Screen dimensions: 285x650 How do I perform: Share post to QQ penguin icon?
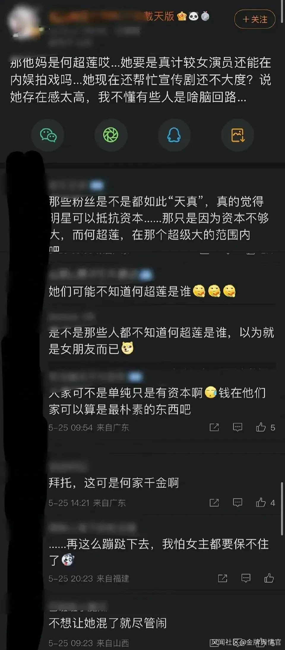(x=174, y=135)
